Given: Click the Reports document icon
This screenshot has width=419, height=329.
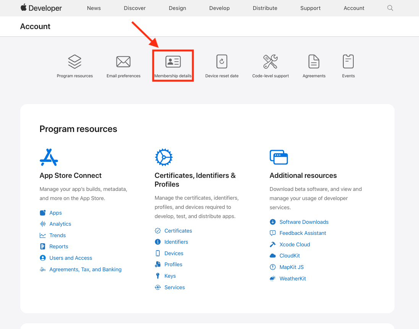Looking at the screenshot, I should point(43,246).
